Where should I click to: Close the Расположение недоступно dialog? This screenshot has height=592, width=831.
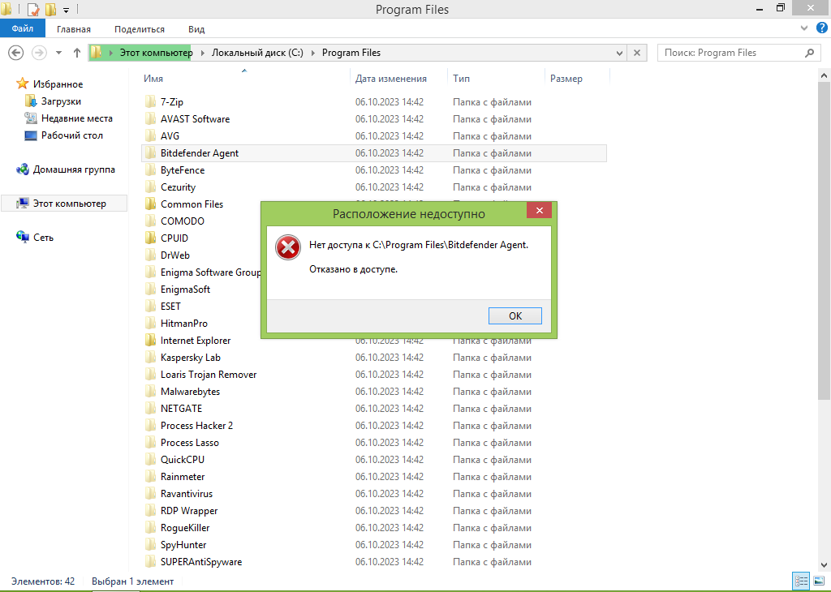click(539, 211)
